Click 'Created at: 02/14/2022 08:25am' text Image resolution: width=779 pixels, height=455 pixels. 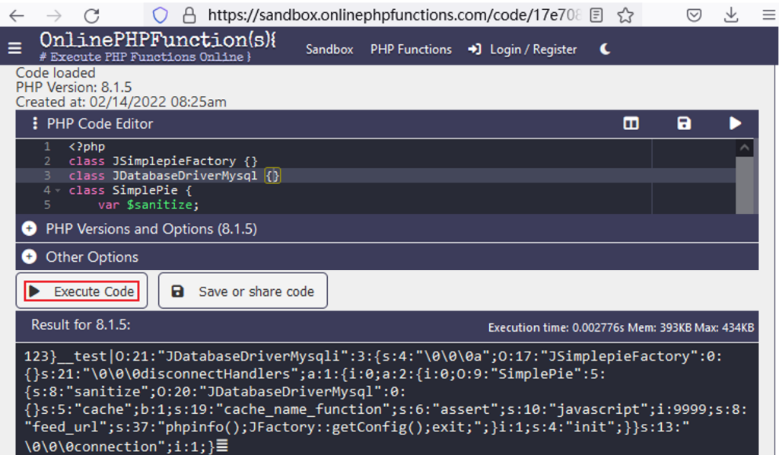121,102
